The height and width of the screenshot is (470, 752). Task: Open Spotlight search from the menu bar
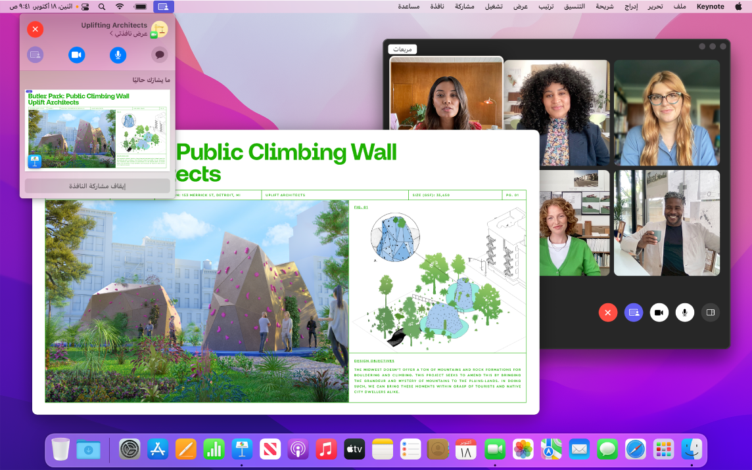[102, 7]
